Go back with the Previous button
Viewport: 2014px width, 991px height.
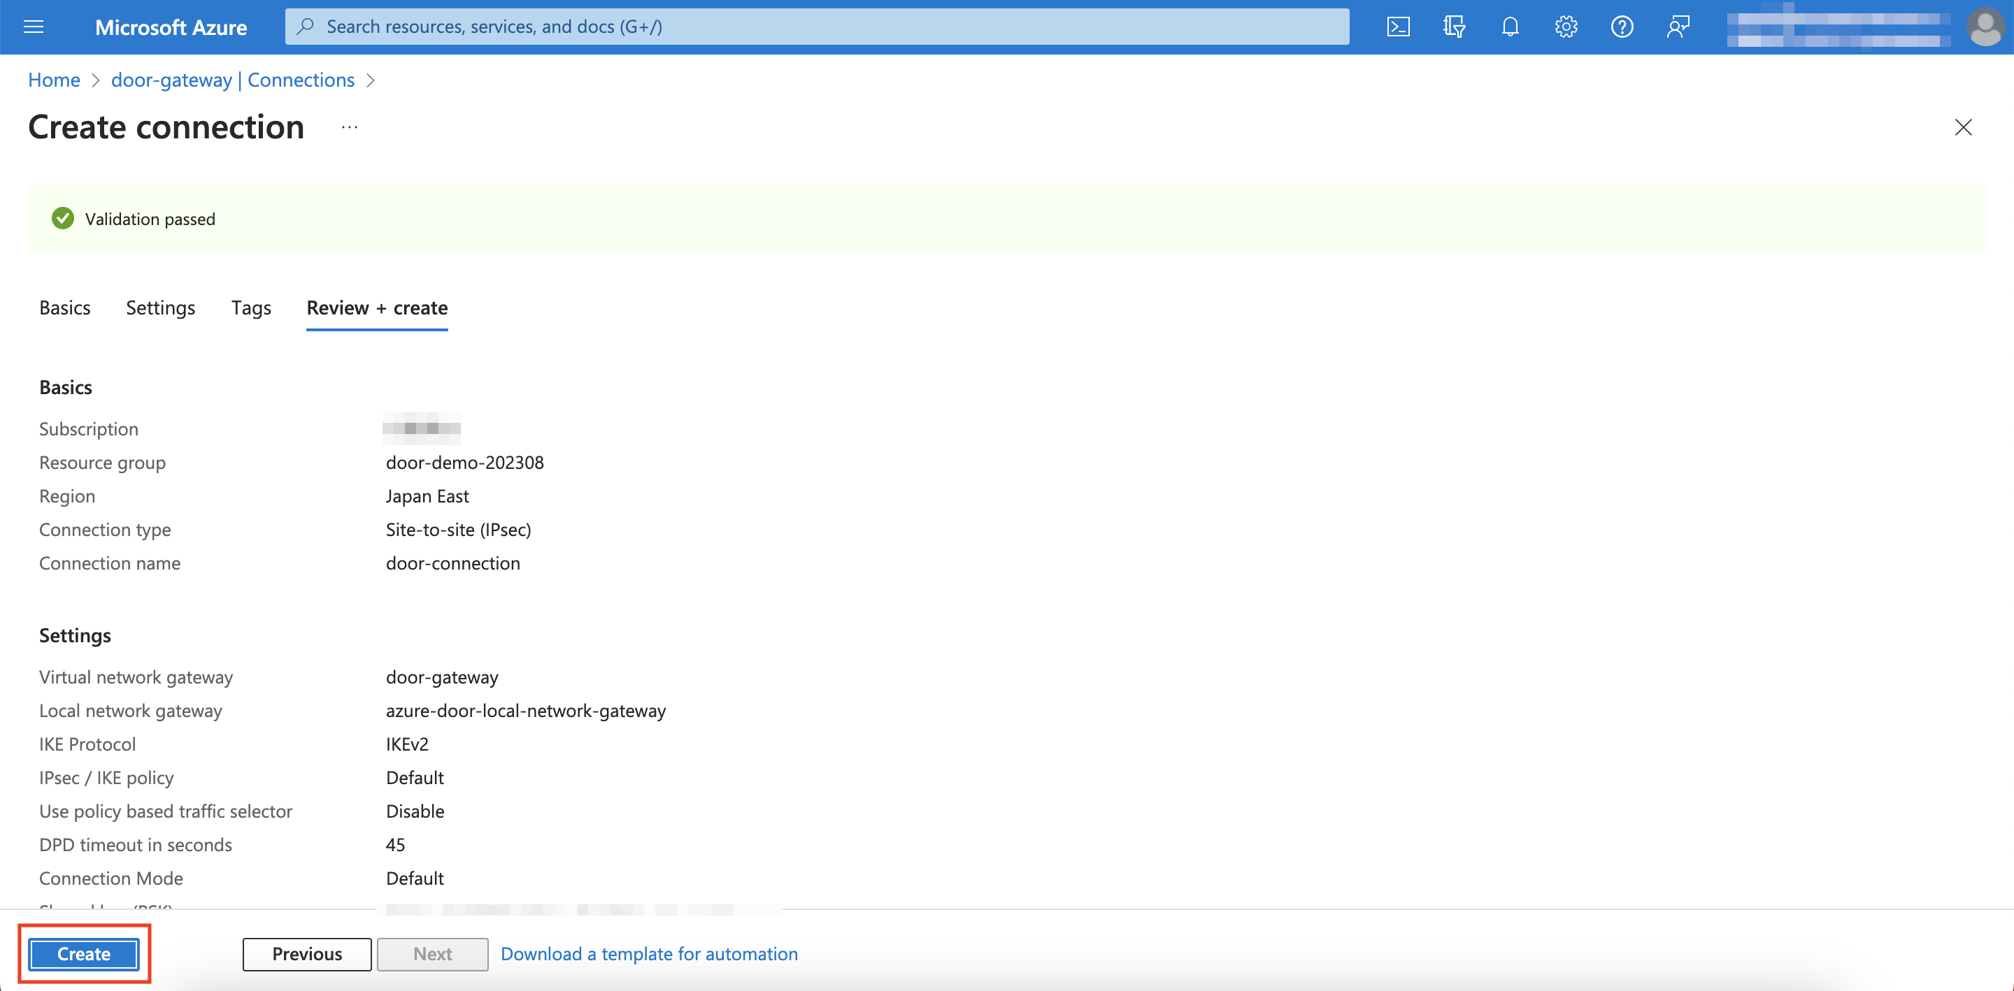coord(306,953)
